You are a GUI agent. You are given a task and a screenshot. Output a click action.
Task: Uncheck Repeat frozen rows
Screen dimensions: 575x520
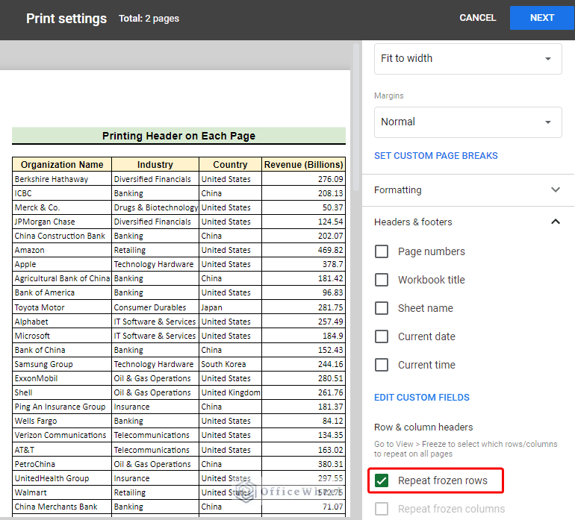point(382,481)
